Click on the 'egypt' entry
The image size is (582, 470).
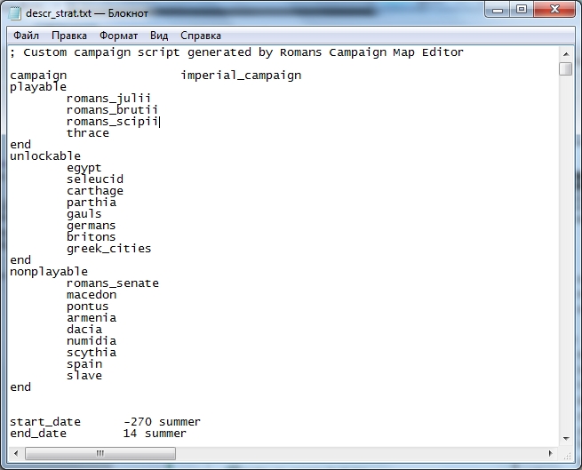[x=84, y=168]
